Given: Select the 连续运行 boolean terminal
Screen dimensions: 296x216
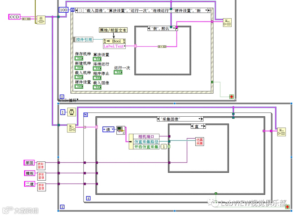Looking at the screenshot, I should (97, 69).
